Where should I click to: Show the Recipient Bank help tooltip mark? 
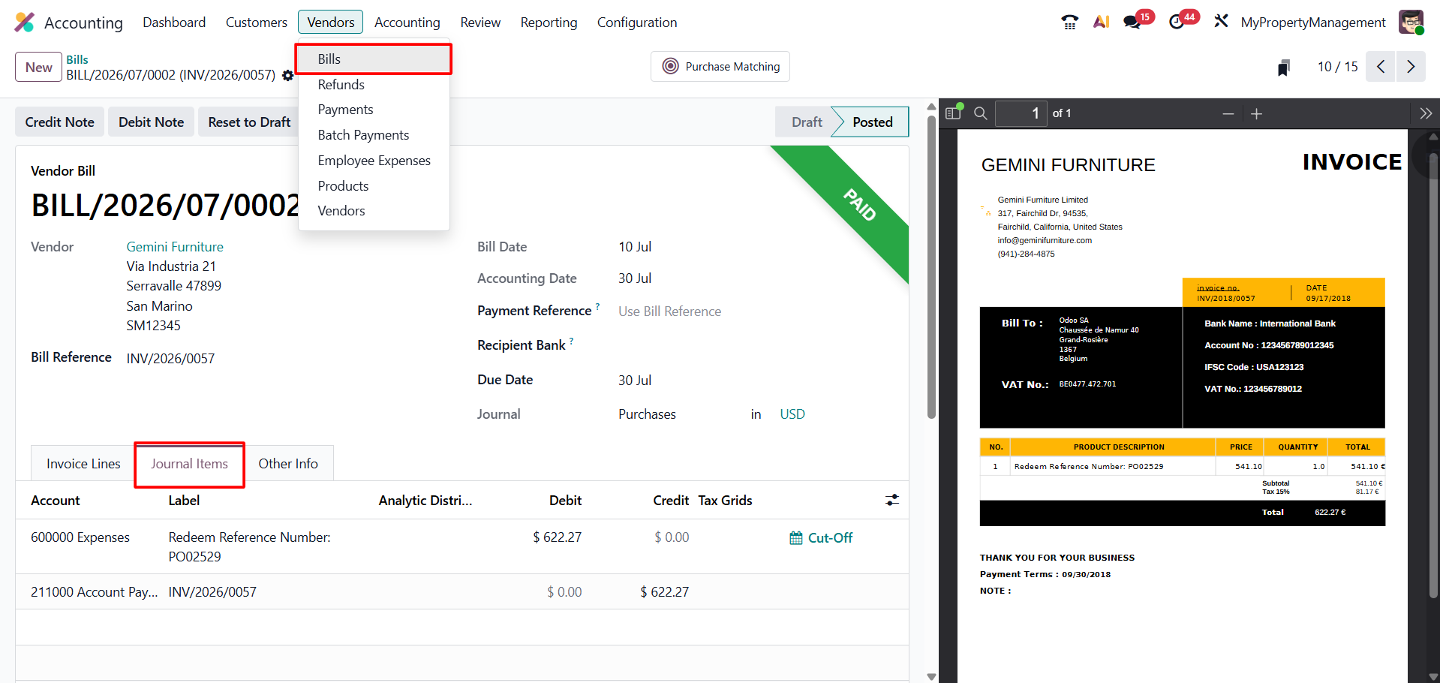[571, 341]
